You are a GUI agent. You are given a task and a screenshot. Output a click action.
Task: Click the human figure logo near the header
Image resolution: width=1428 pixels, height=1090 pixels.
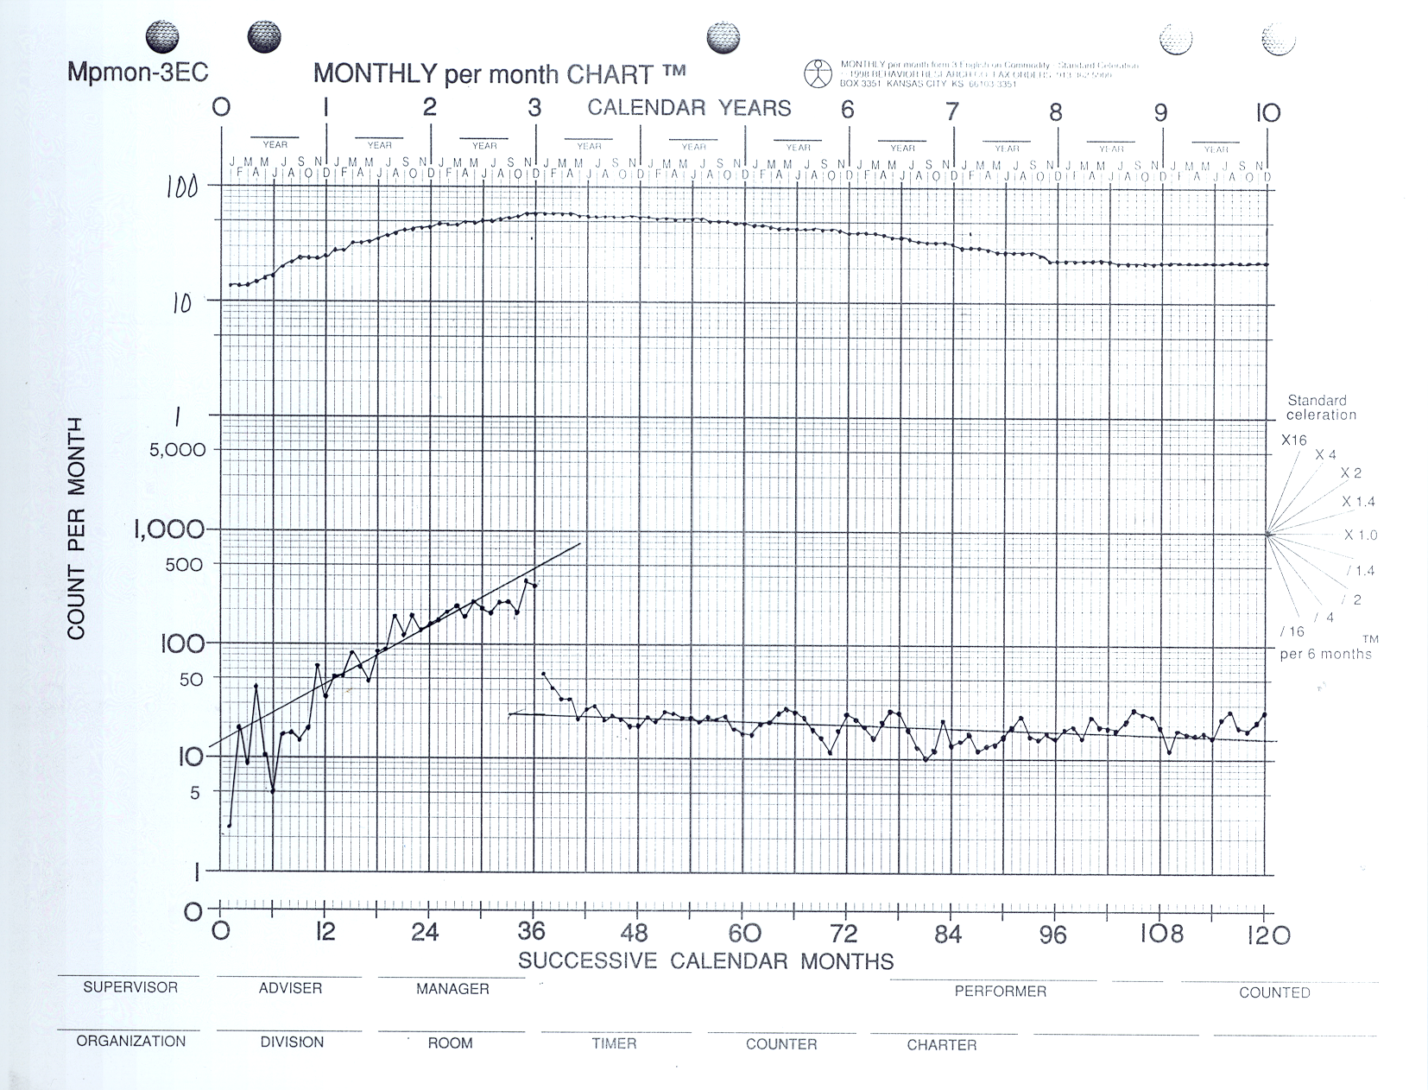[818, 73]
